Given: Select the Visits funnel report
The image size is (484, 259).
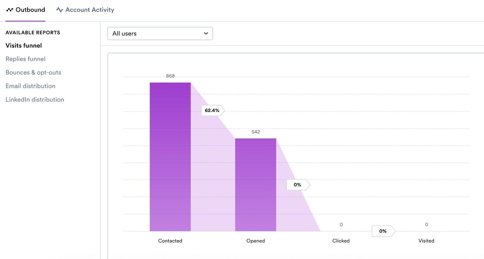Looking at the screenshot, I should tap(24, 45).
